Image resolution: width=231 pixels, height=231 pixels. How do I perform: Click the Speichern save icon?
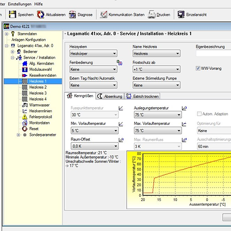tap(13, 15)
